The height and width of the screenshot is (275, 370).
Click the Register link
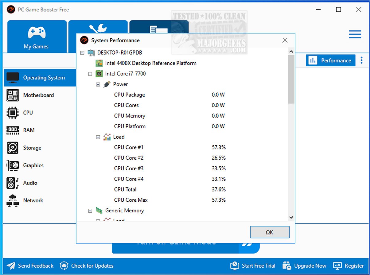pyautogui.click(x=348, y=266)
